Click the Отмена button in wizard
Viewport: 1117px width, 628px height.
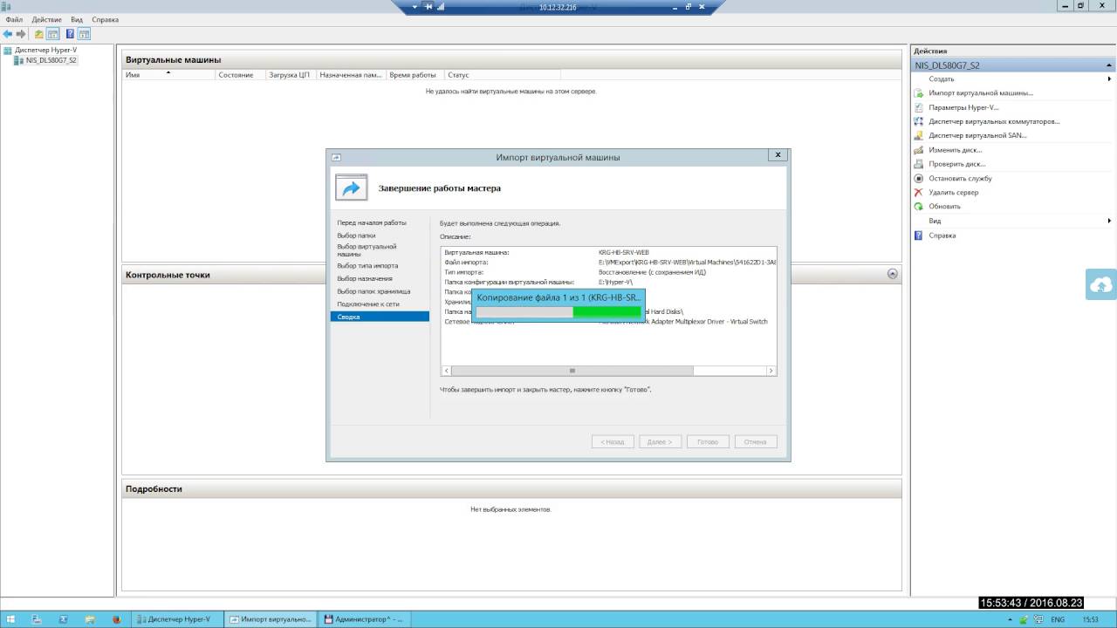coord(756,442)
